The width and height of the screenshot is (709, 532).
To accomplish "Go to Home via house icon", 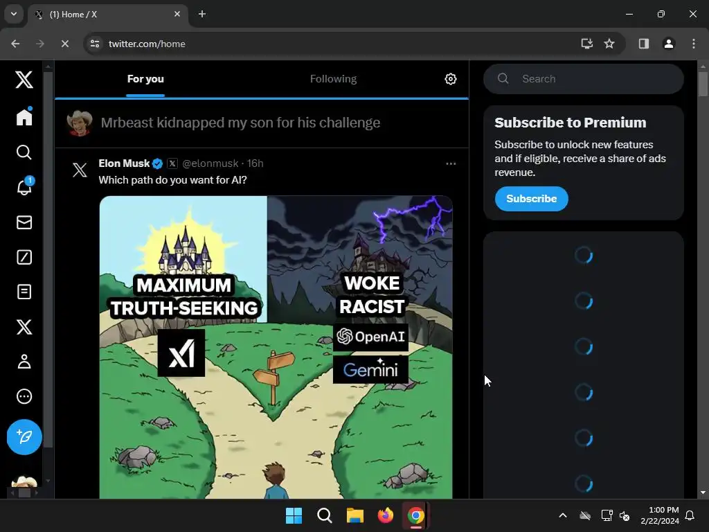I will click(24, 117).
